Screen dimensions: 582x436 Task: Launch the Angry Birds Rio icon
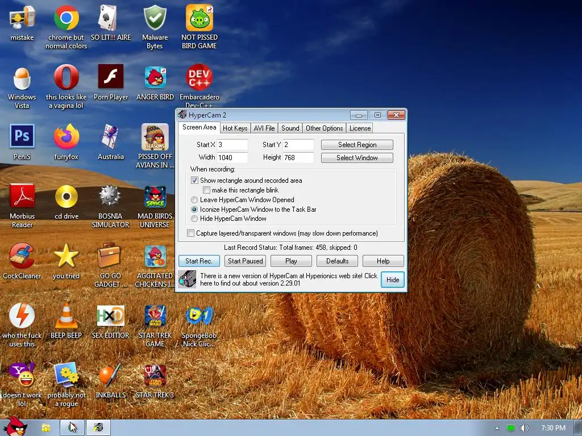(155, 256)
